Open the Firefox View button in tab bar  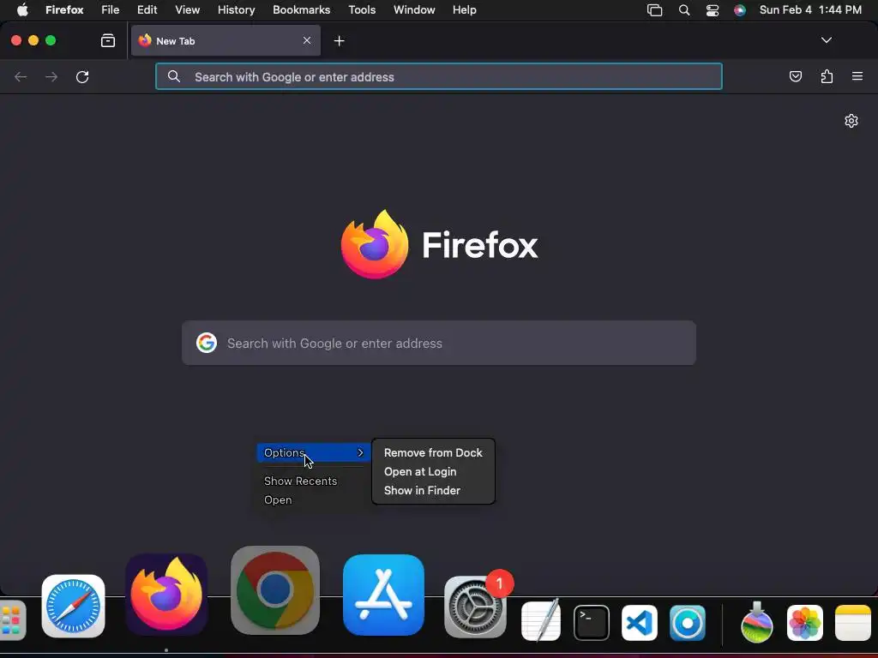pyautogui.click(x=108, y=40)
